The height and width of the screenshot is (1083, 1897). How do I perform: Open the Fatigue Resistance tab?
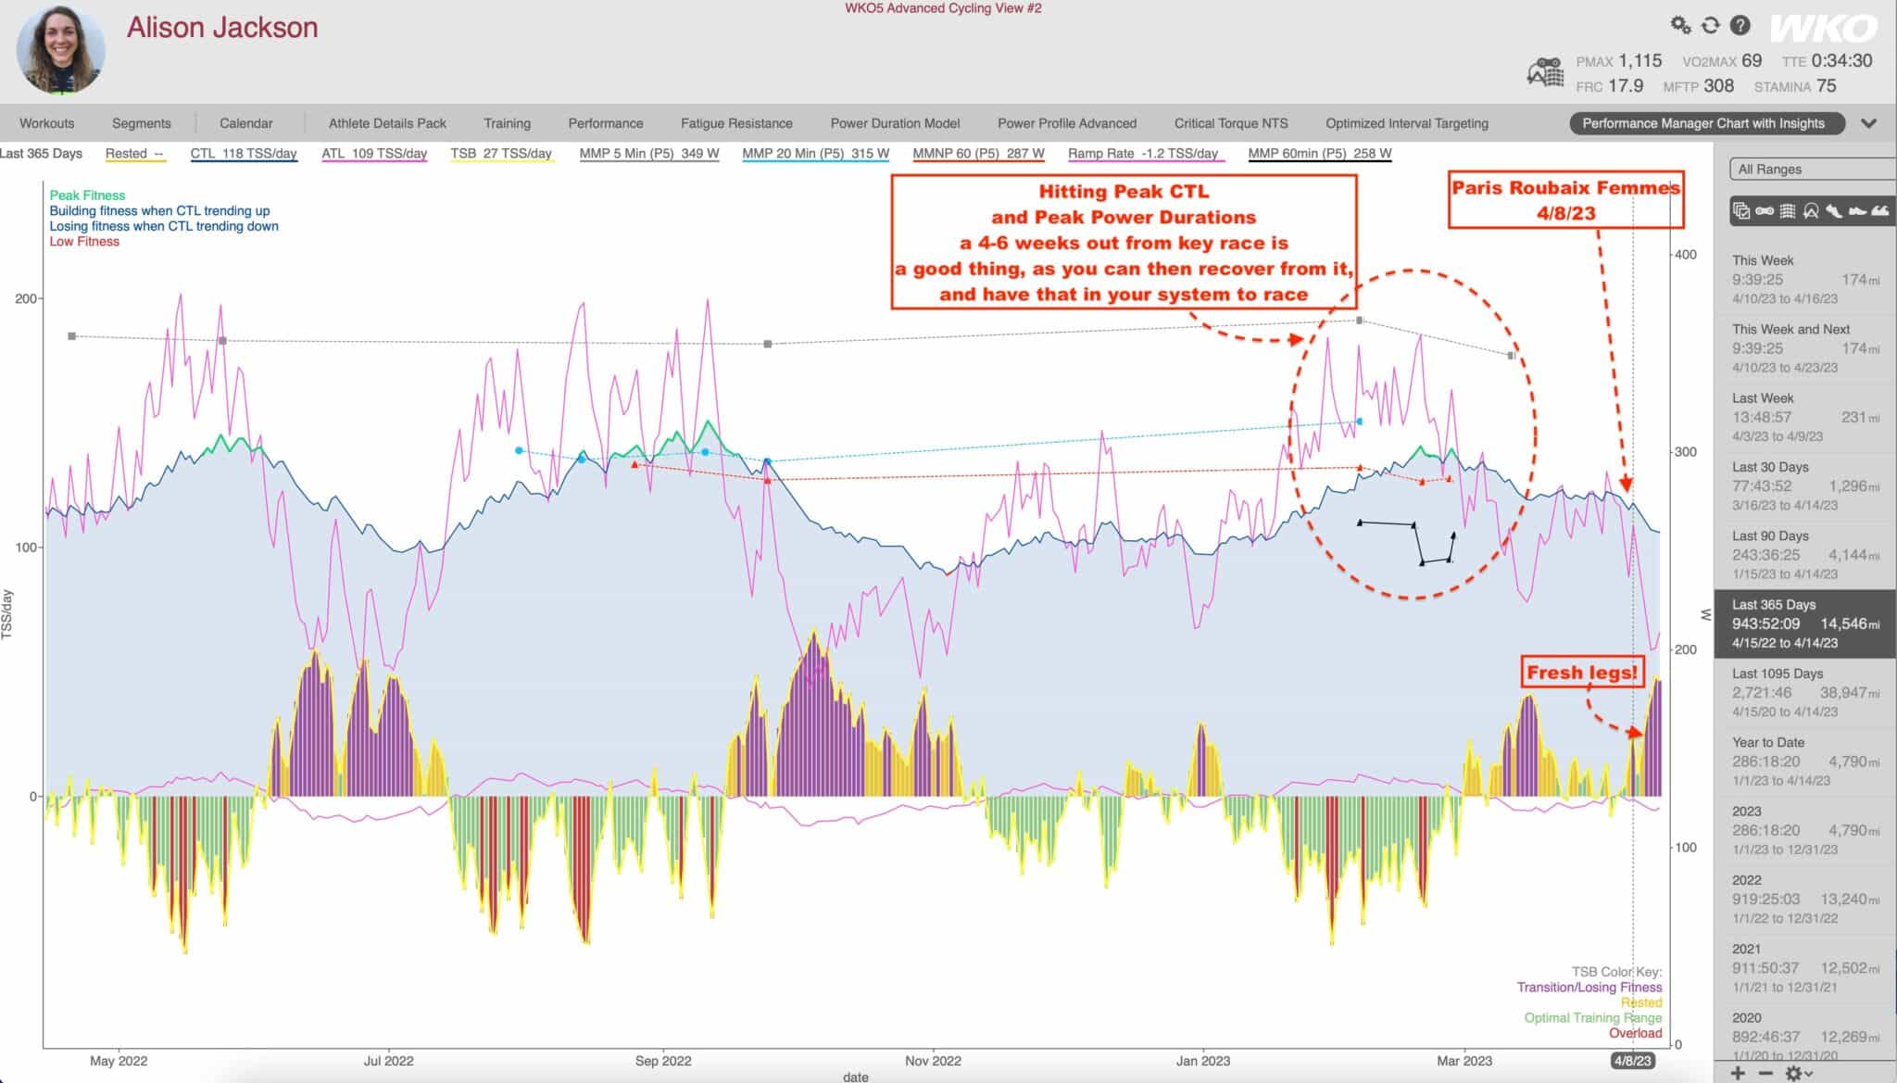tap(736, 123)
